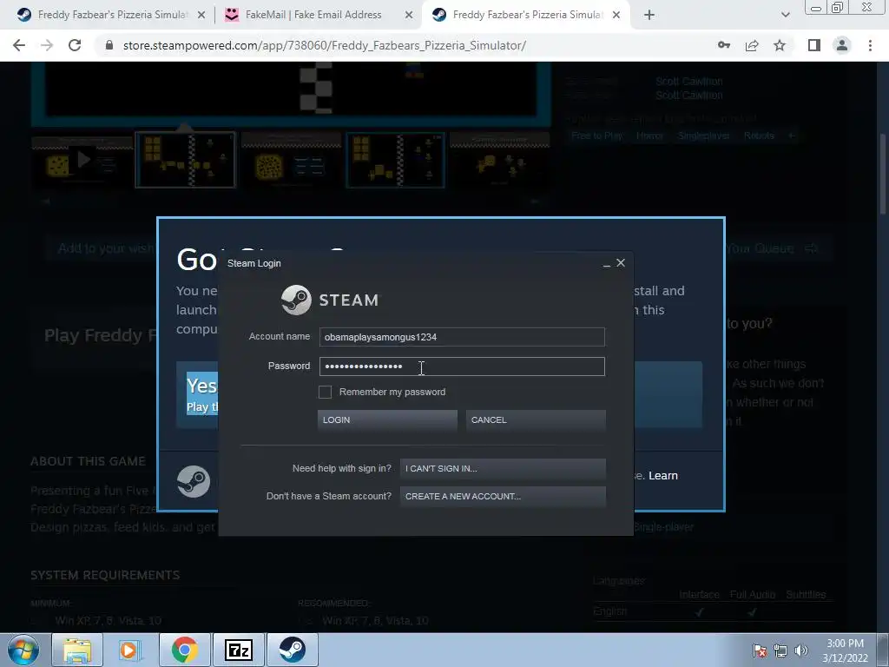Close the FakeMail tab
Image resolution: width=889 pixels, height=667 pixels.
tap(409, 15)
